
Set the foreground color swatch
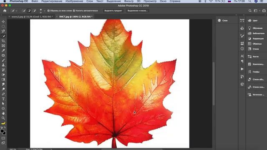(x=2, y=131)
